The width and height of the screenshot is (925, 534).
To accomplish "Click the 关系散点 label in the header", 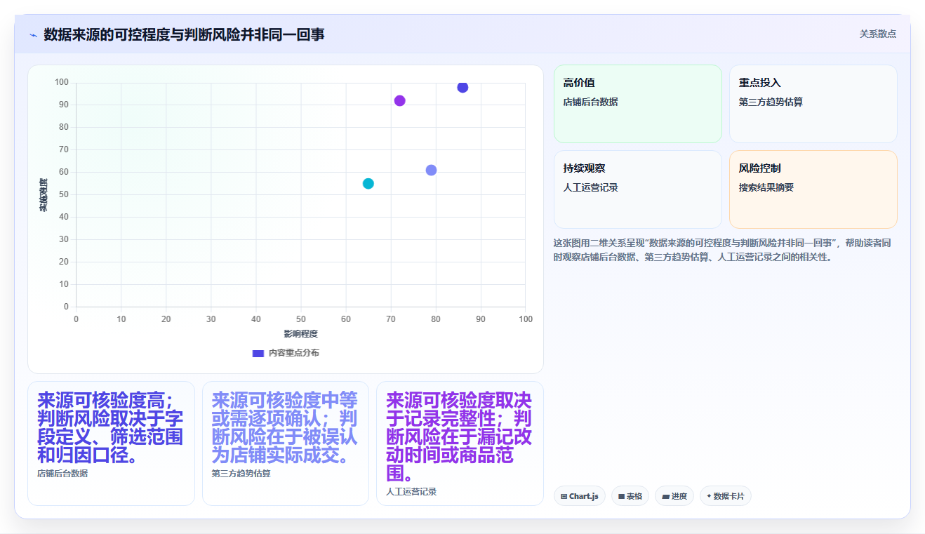I will coord(877,34).
